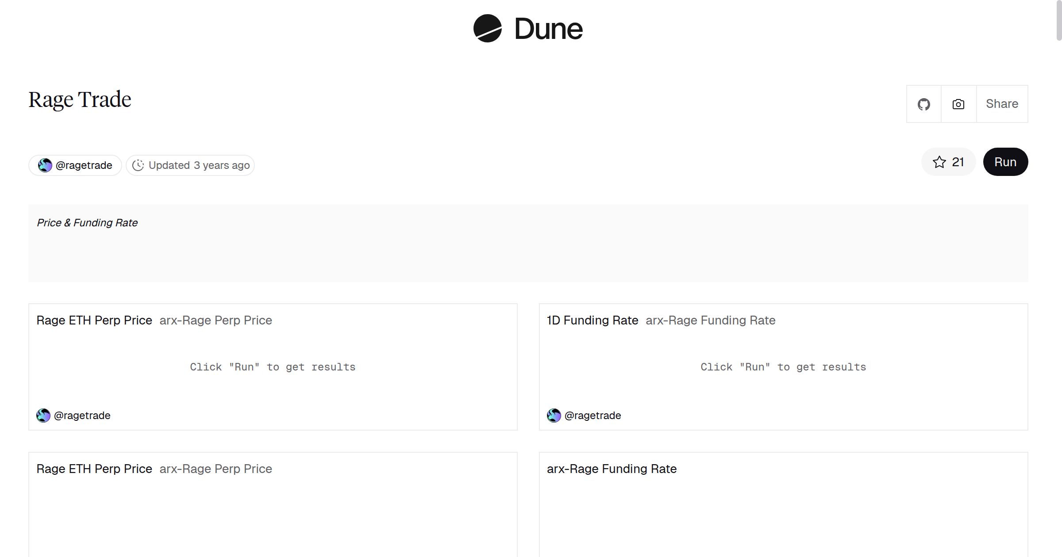Open the second Rage ETH Perp Price title
The image size is (1062, 557).
(x=94, y=469)
